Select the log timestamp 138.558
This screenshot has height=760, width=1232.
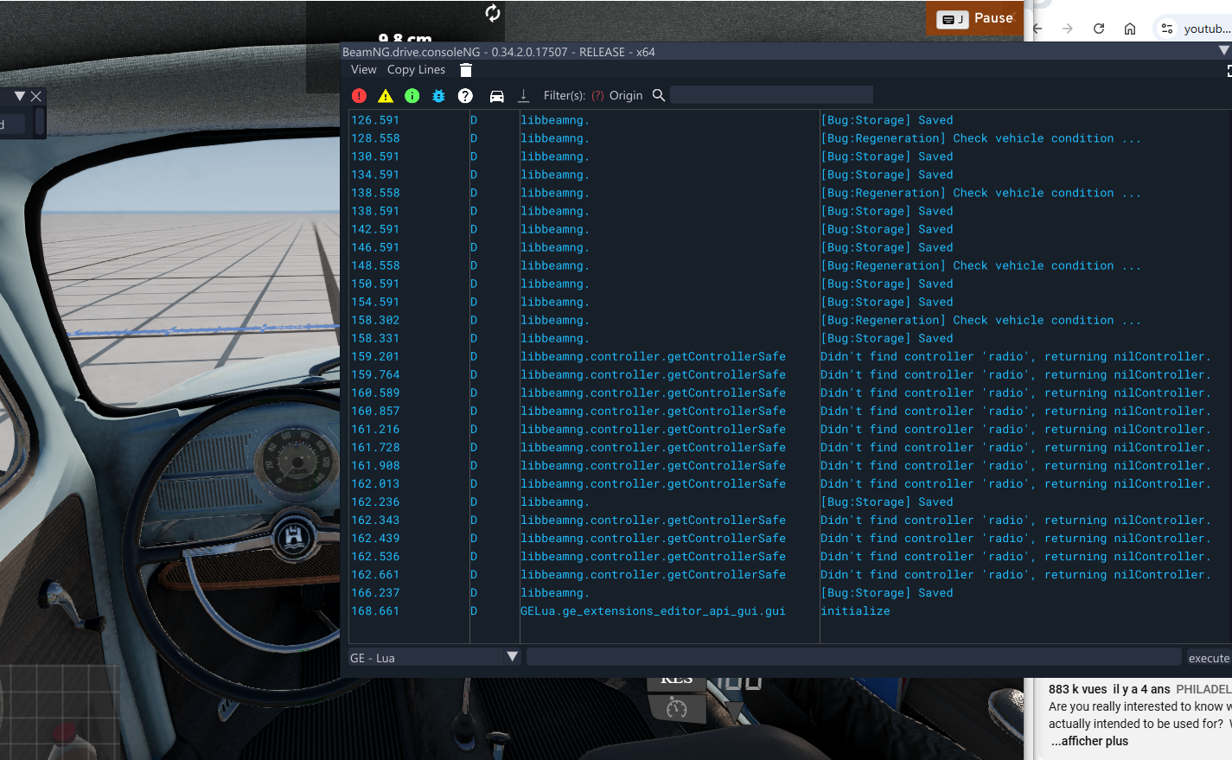click(x=375, y=193)
